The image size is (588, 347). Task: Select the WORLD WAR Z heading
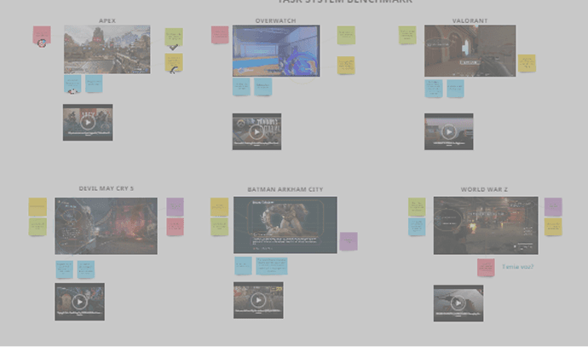[484, 189]
